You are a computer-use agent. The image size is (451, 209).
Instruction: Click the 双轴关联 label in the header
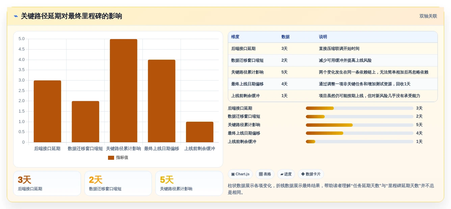click(x=428, y=16)
